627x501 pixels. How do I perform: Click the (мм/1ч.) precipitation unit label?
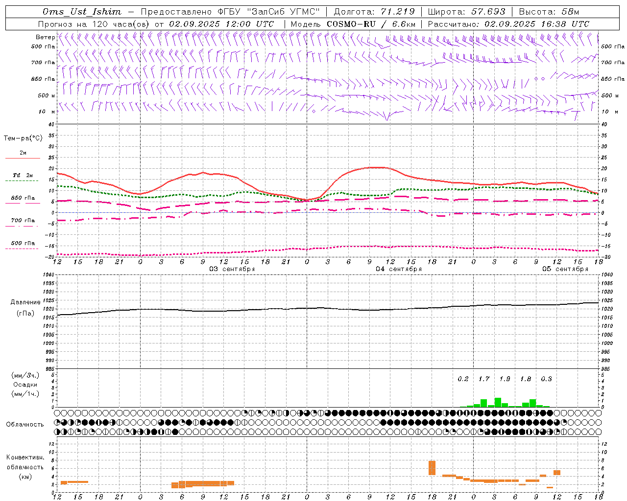point(25,394)
